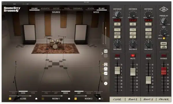The width and height of the screenshot is (173, 104).
Task: Click the Close channel volume fader
Action: (117, 70)
